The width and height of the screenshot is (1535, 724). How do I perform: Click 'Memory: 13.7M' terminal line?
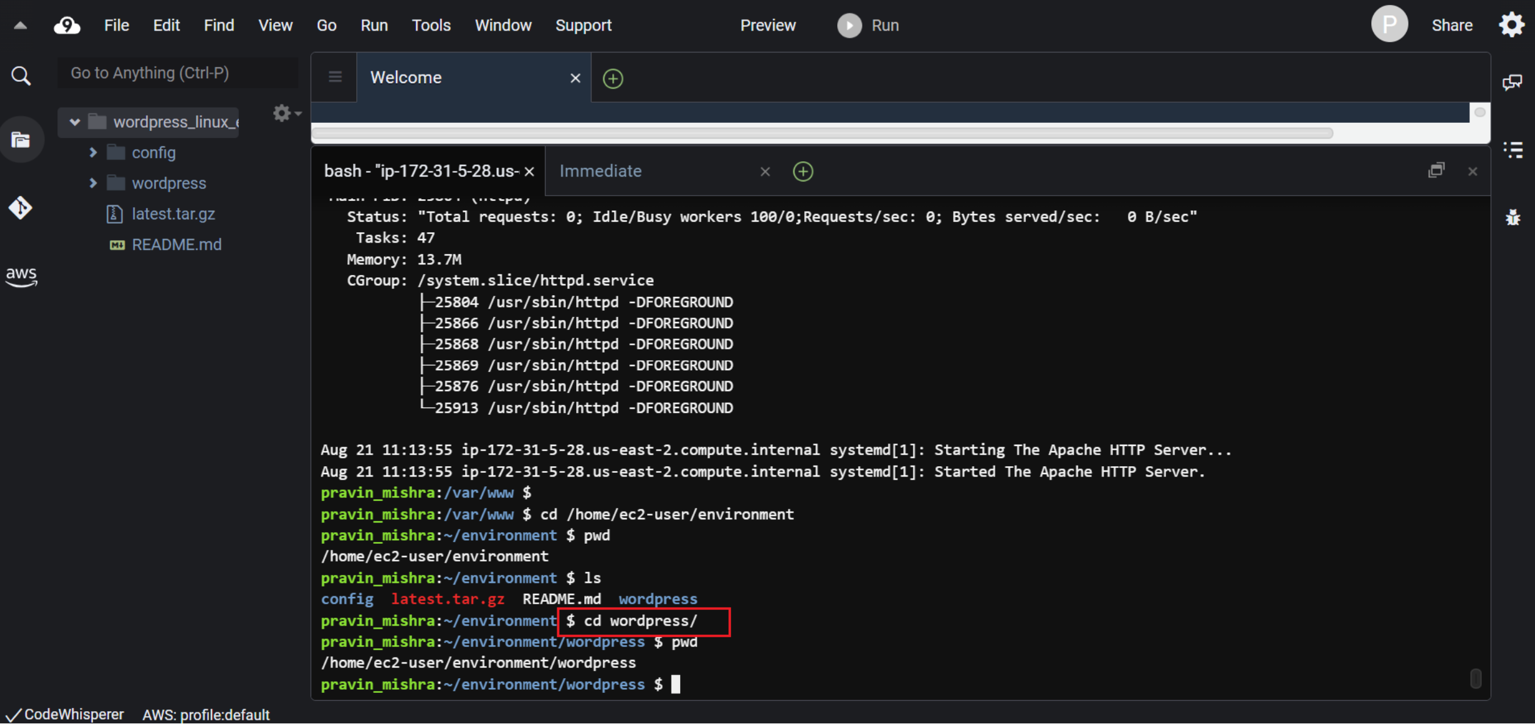404,260
